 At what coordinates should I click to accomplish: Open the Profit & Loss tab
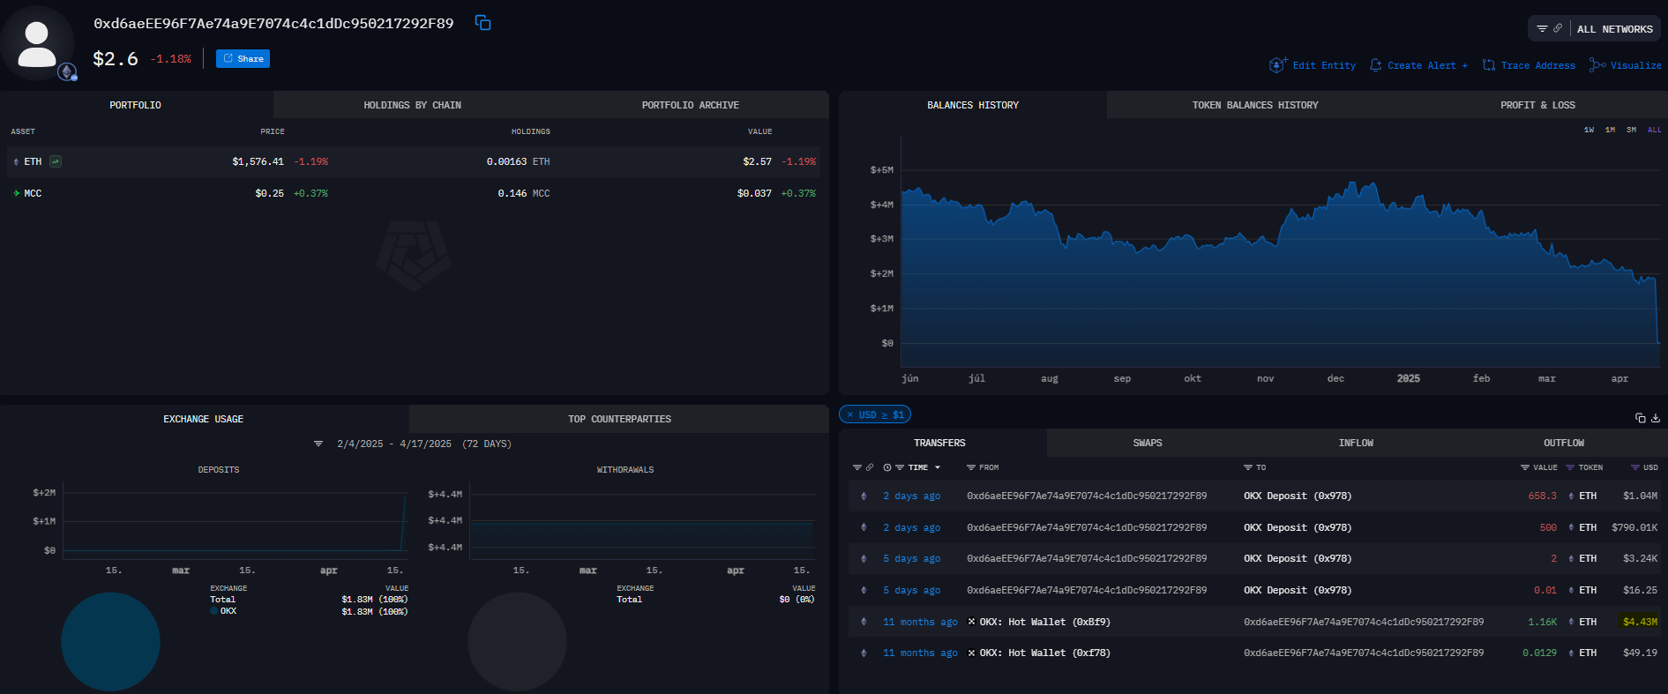pos(1537,105)
